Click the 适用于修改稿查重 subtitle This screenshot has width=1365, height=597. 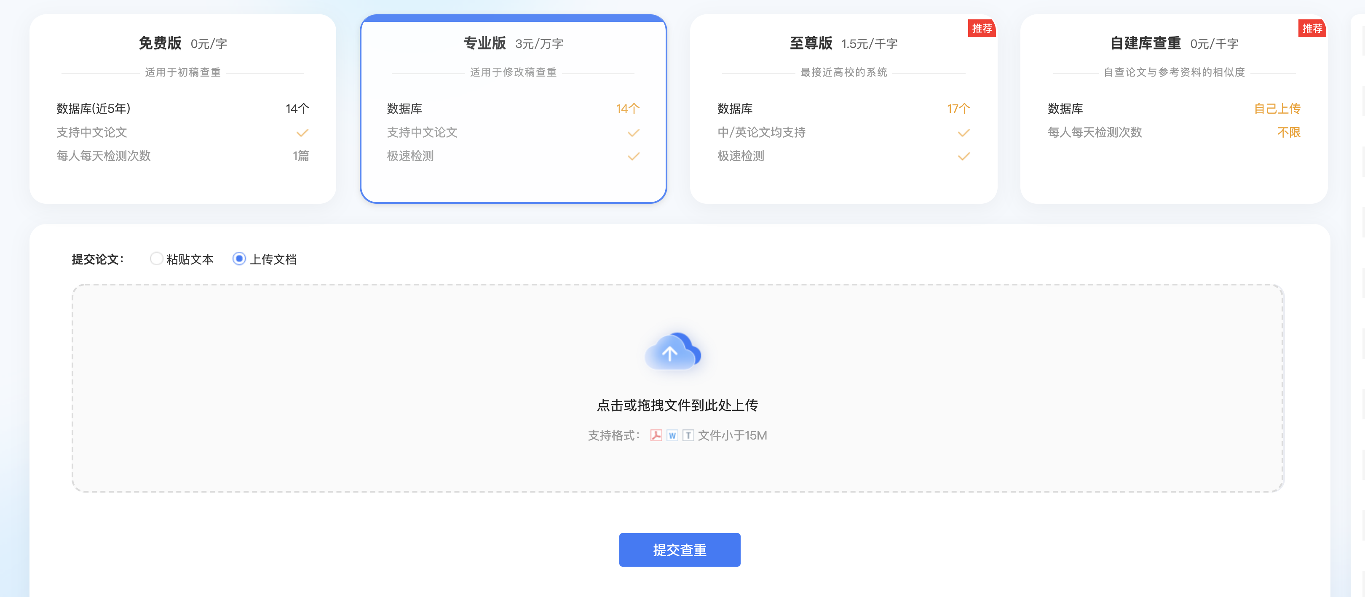(513, 72)
